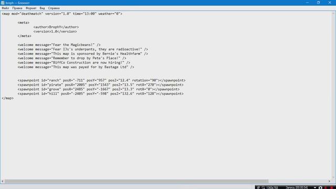Open the Справка menu
Viewport: 336px width, 189px height.
(x=54, y=8)
